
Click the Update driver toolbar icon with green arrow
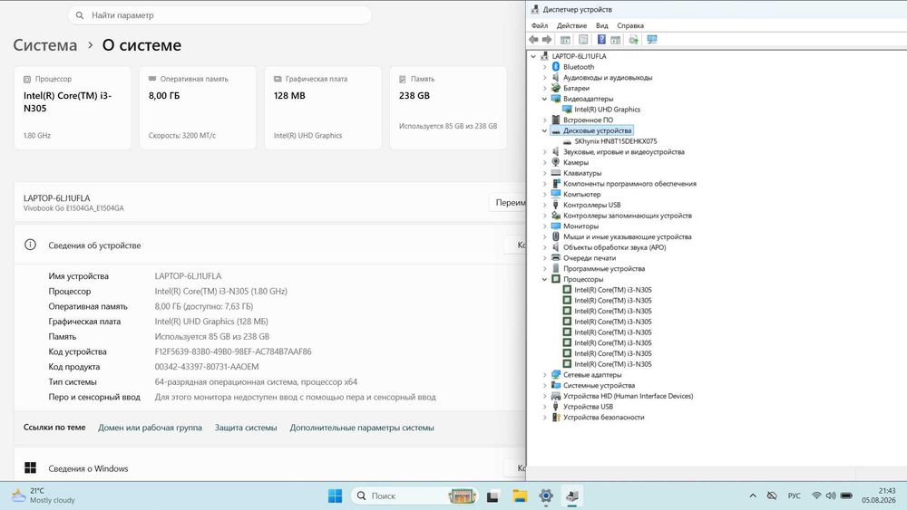[x=633, y=39]
